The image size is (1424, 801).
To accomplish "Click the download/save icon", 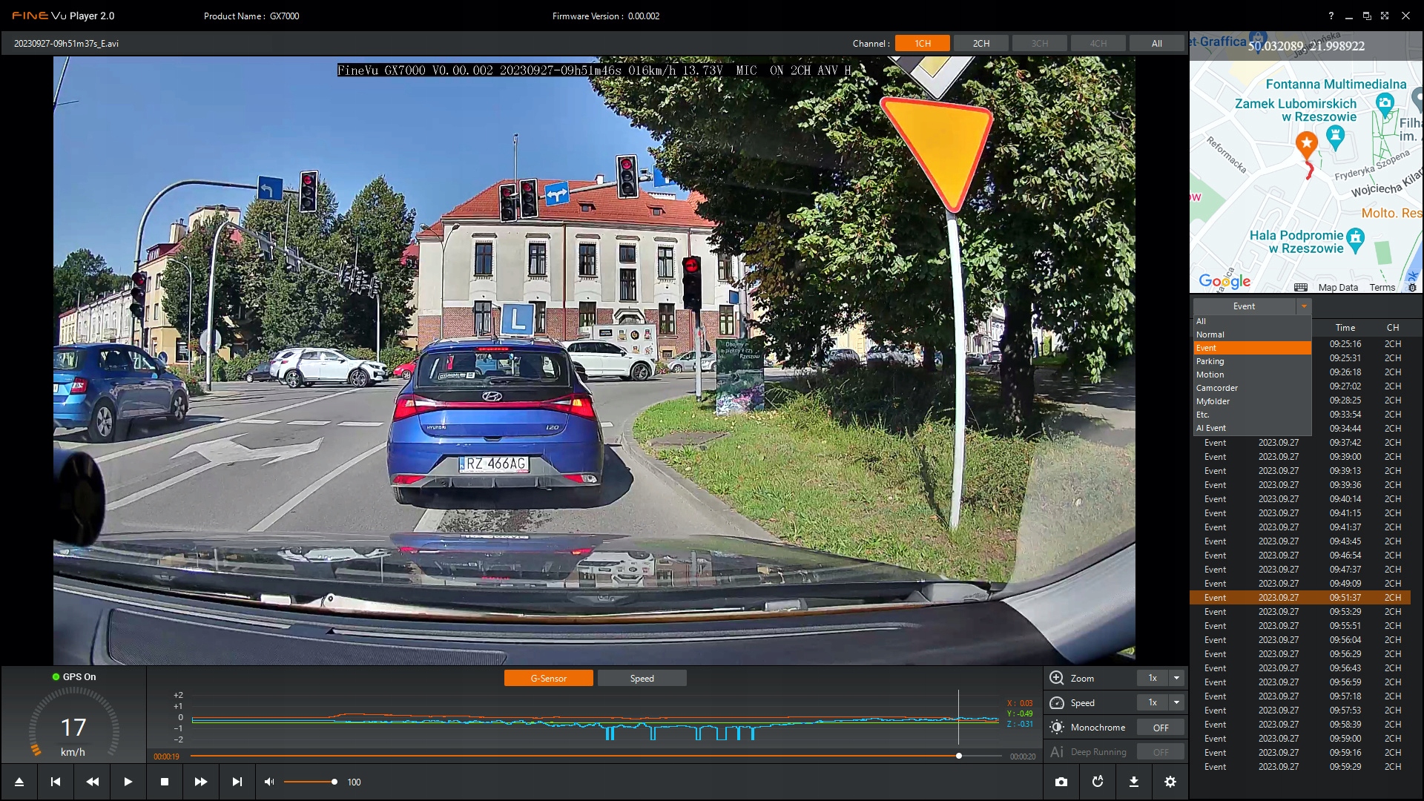I will tap(1134, 782).
